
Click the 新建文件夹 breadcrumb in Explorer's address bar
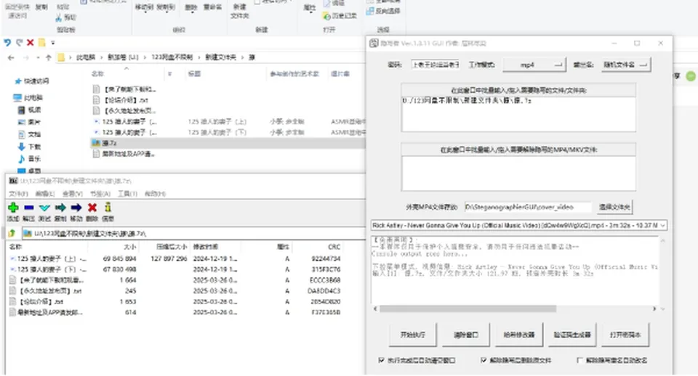220,57
